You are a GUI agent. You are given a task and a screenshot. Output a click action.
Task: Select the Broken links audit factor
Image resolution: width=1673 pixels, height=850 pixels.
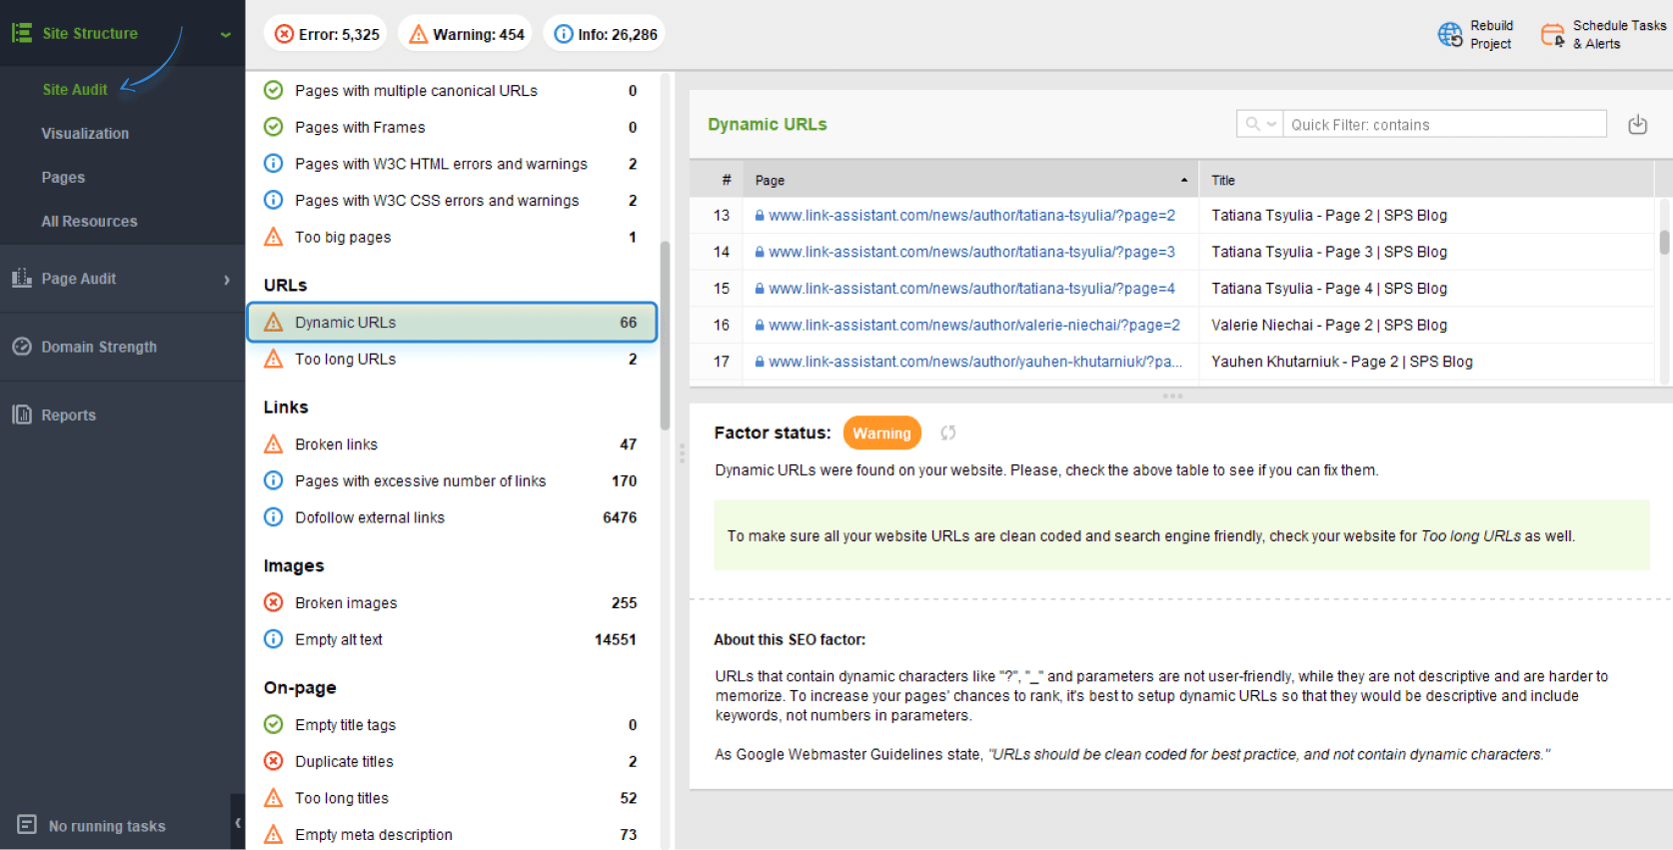click(336, 444)
